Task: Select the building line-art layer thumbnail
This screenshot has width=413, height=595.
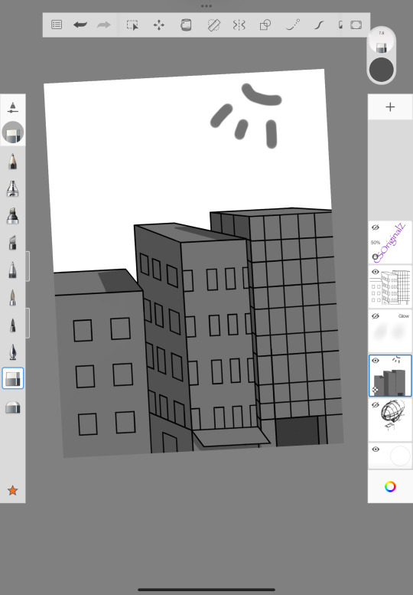Action: point(390,287)
